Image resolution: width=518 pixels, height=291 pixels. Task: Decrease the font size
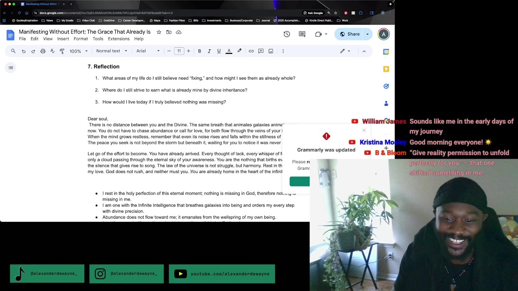pos(169,51)
